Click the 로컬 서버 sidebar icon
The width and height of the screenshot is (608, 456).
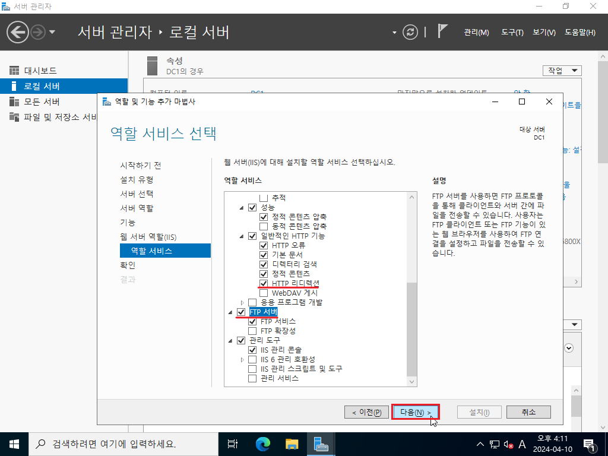point(14,86)
